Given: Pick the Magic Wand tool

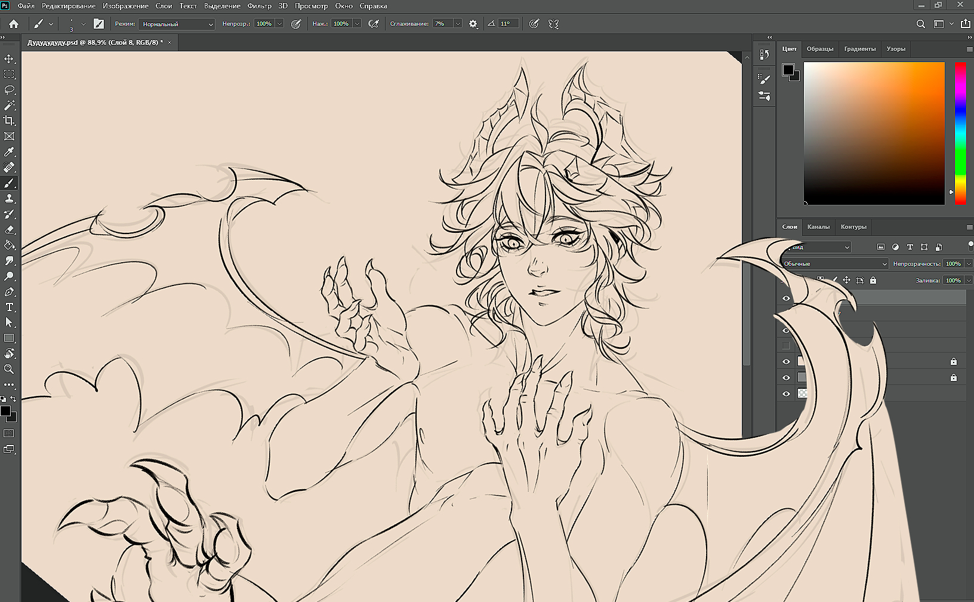Looking at the screenshot, I should tap(9, 105).
